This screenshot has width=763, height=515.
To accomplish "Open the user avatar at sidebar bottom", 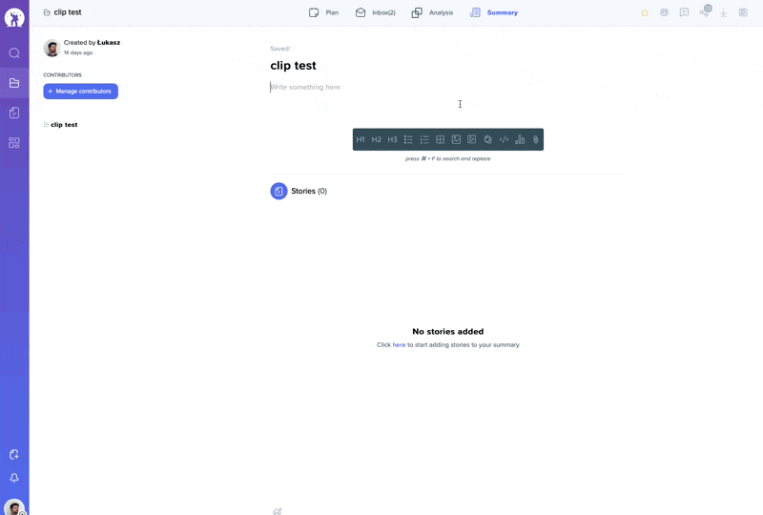I will 14,508.
